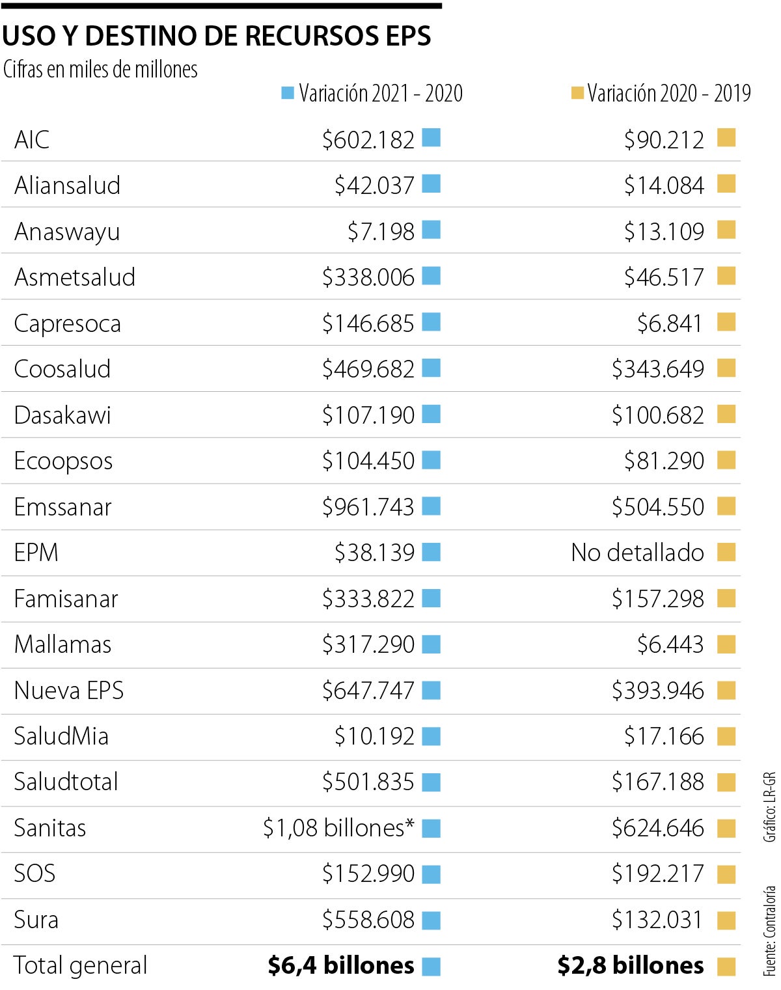This screenshot has height=990, width=781.
Task: Click the $2,8 billones total figure
Action: 630,965
